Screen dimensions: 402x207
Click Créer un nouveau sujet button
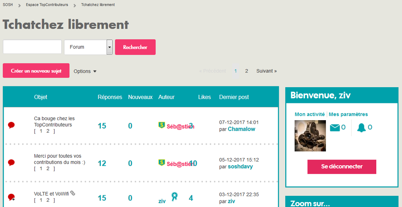click(x=36, y=71)
